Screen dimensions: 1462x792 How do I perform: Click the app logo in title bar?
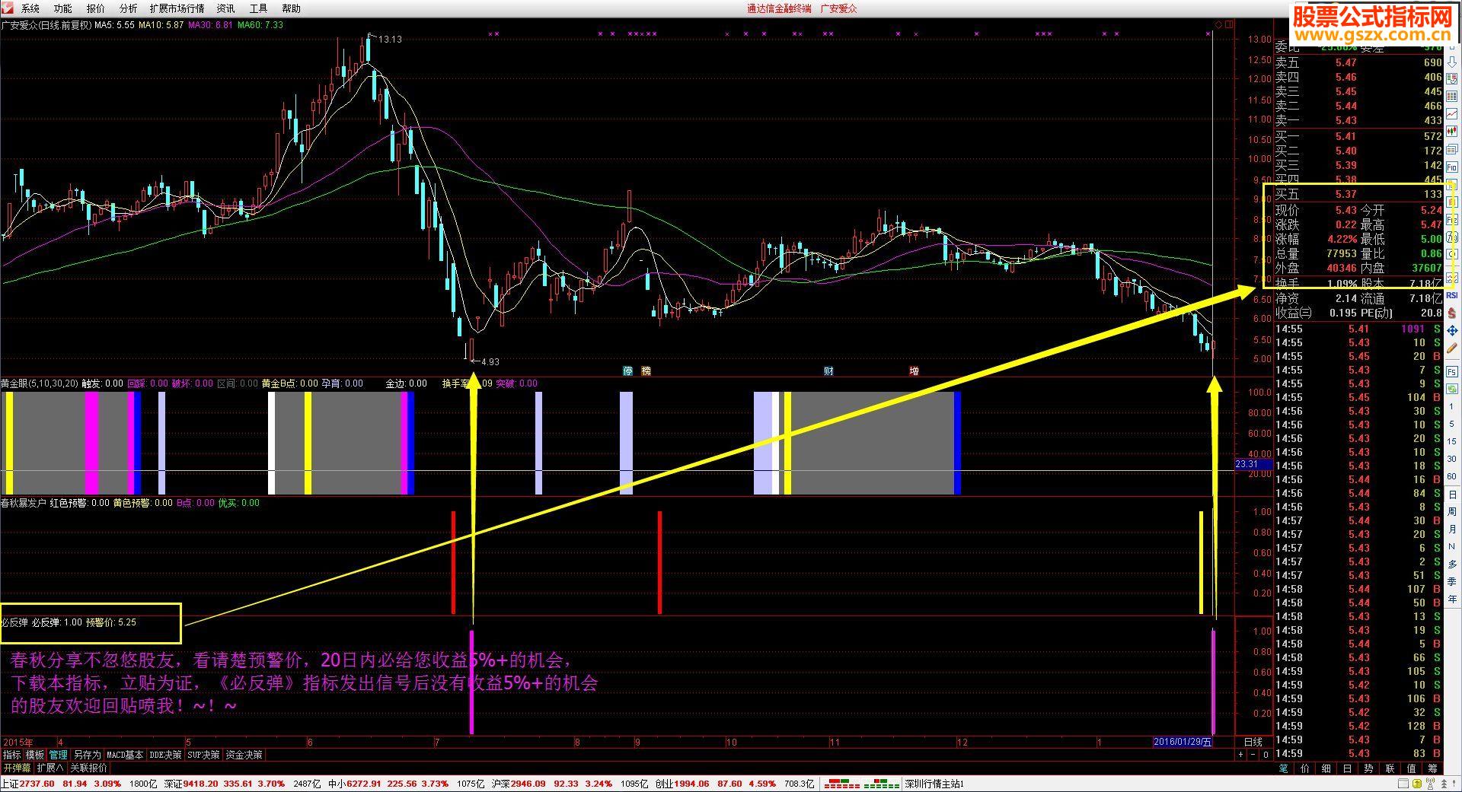pyautogui.click(x=7, y=8)
